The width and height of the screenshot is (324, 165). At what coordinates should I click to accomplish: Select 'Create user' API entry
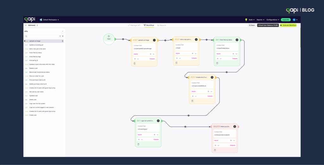[33, 115]
